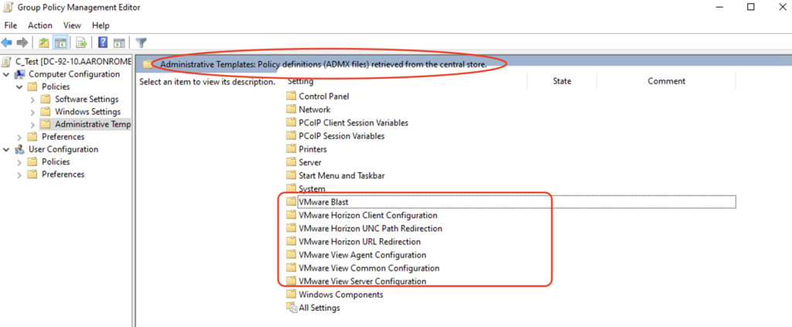The image size is (792, 327).
Task: Select All Settings in the list
Action: [x=319, y=308]
